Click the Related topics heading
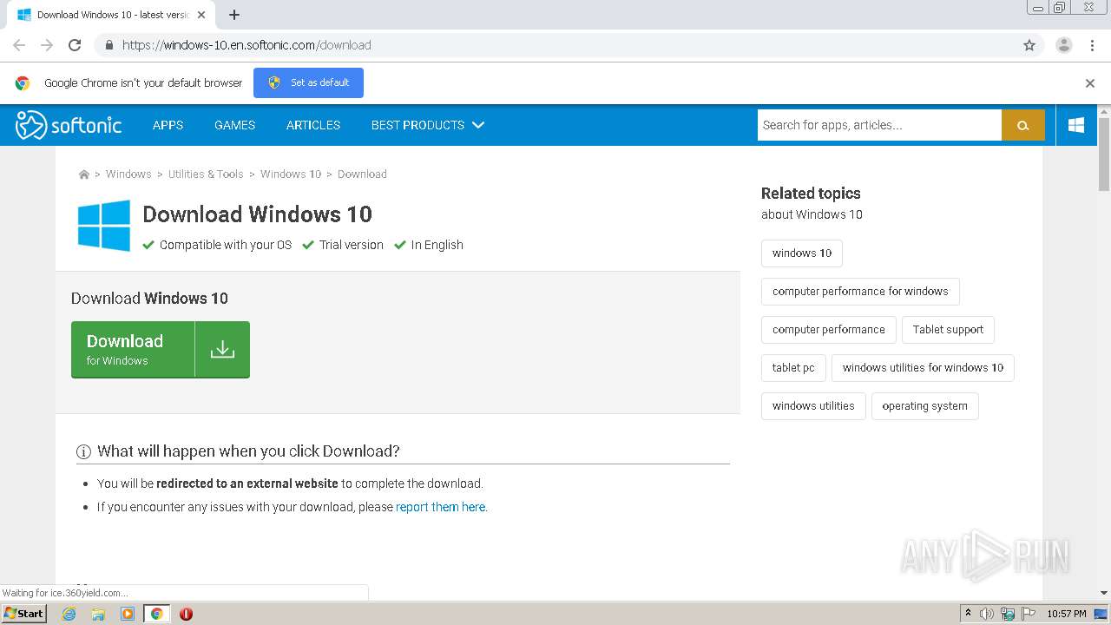Image resolution: width=1111 pixels, height=625 pixels. pyautogui.click(x=811, y=194)
